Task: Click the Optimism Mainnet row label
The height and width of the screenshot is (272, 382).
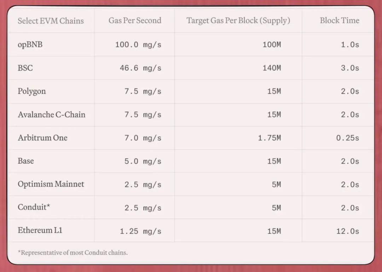Action: click(51, 184)
